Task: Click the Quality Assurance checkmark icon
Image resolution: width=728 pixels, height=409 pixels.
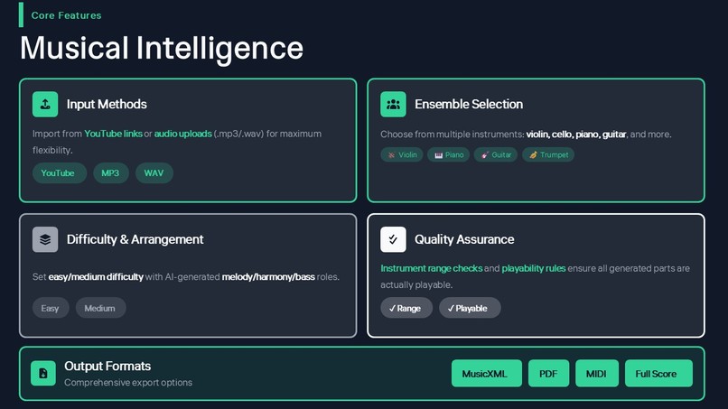Action: (x=393, y=239)
